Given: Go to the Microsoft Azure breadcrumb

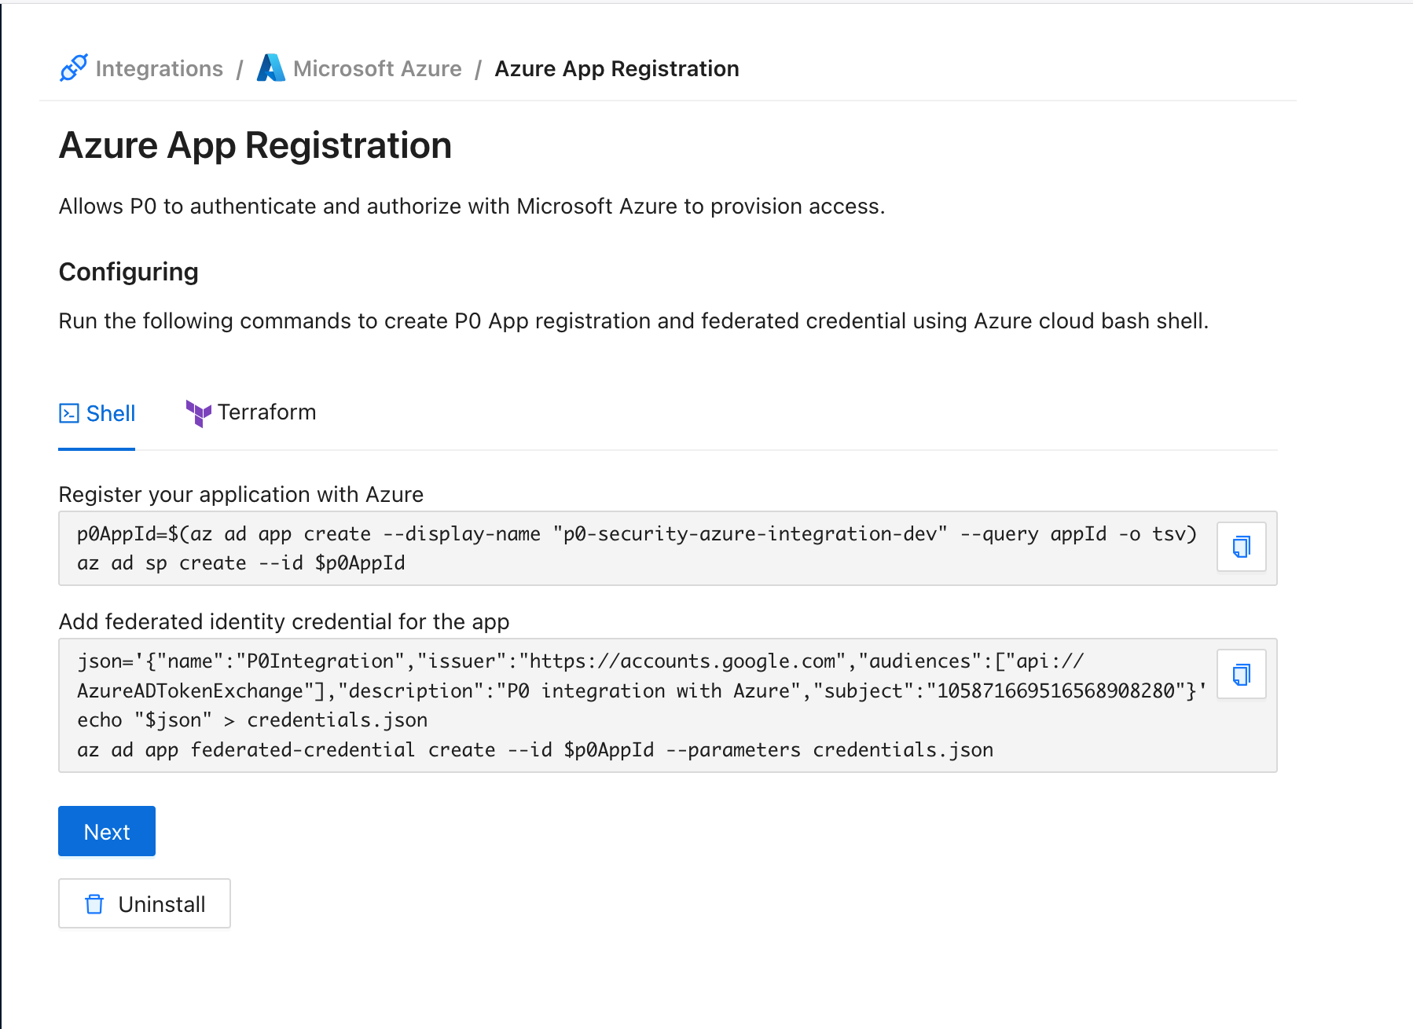Looking at the screenshot, I should tap(377, 69).
